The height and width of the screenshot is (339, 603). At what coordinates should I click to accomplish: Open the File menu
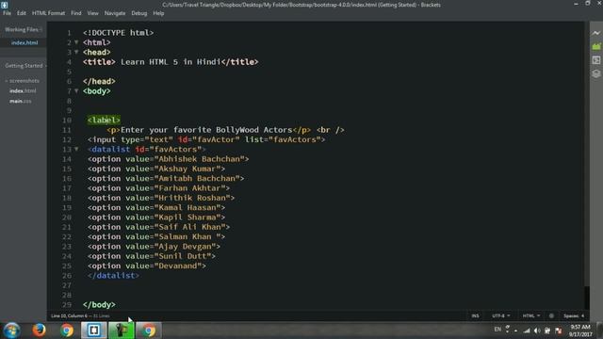click(x=7, y=13)
